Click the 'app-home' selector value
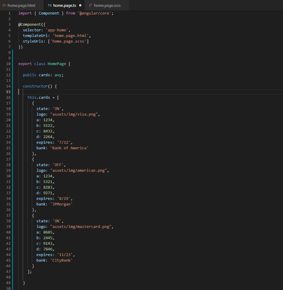 point(57,30)
